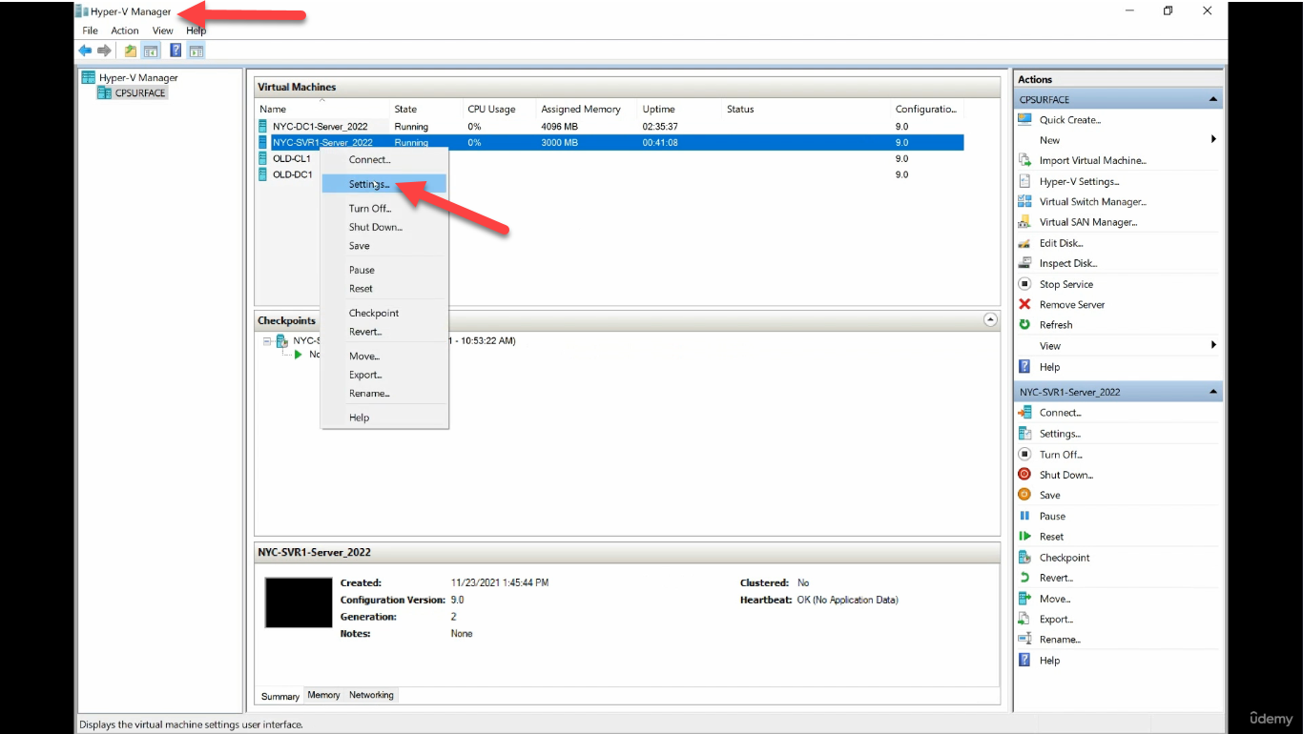Screen dimensions: 1303x734
Task: Sort by the Name column header
Action: click(x=322, y=109)
